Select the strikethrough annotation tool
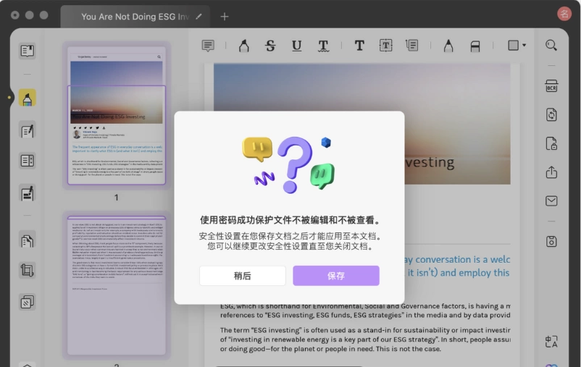 coord(270,46)
